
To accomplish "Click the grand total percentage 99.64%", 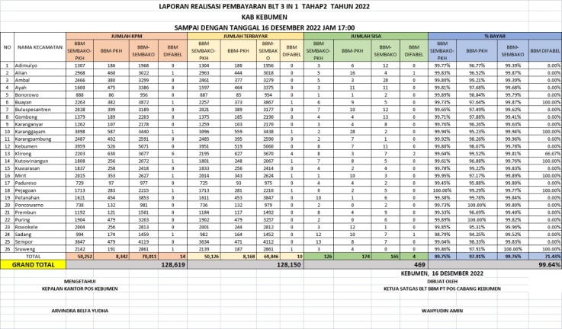I will click(550, 265).
